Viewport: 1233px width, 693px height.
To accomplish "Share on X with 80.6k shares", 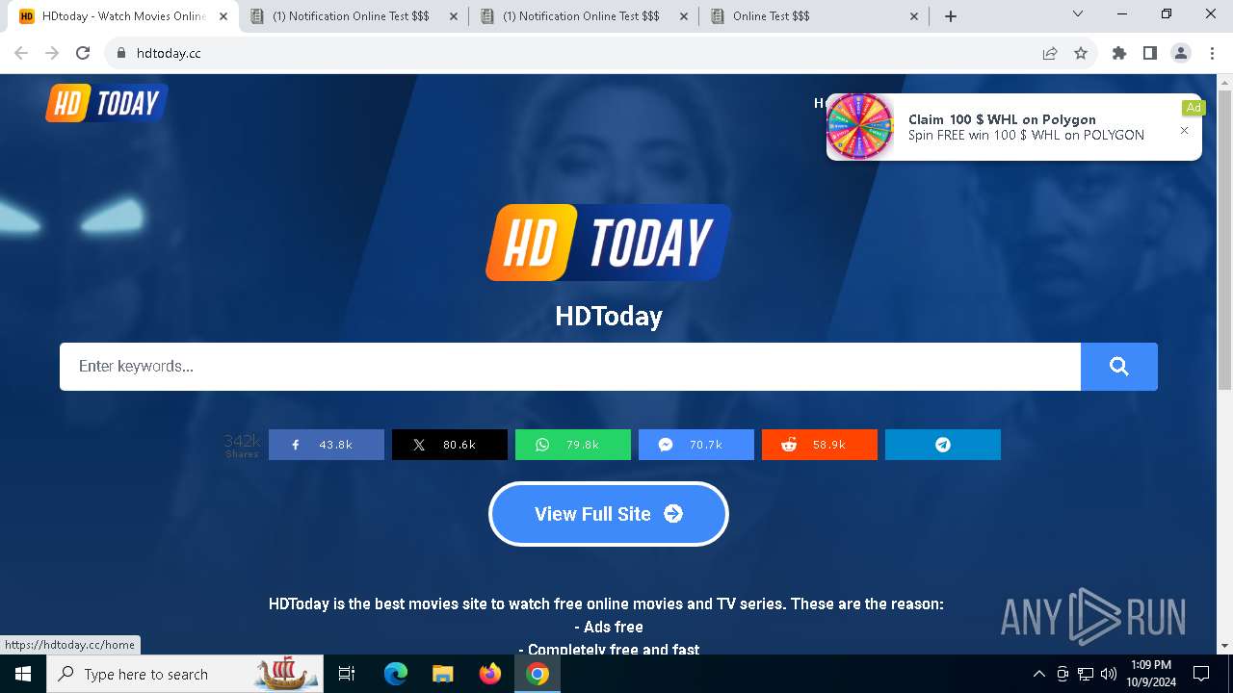I will pyautogui.click(x=450, y=445).
